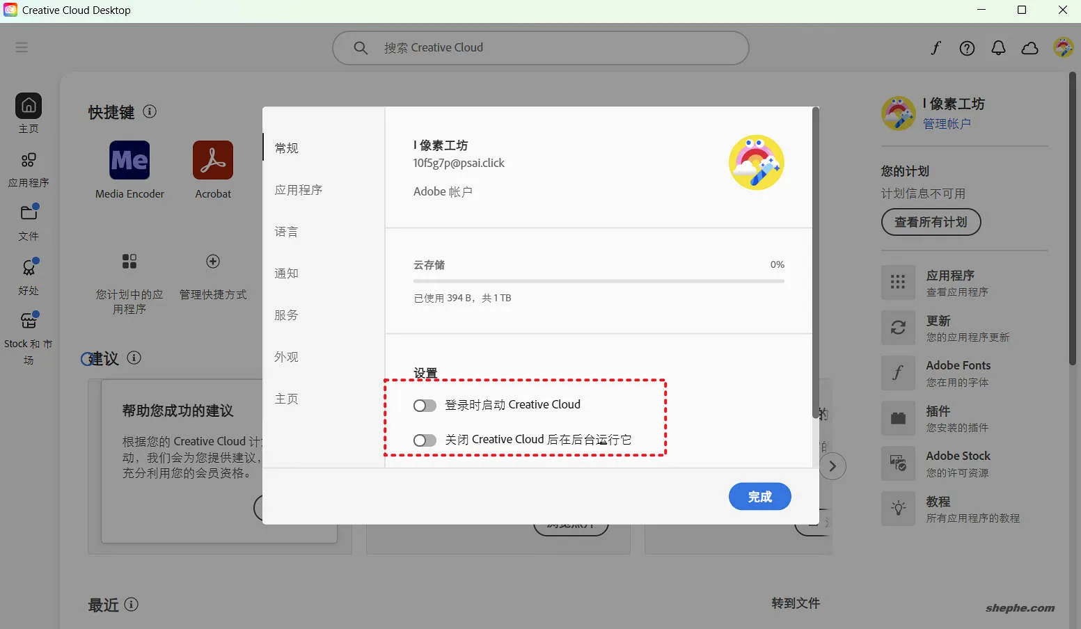Screen dimensions: 1081x629
Task: Open Stock 和市场 sidebar icon
Action: [29, 320]
